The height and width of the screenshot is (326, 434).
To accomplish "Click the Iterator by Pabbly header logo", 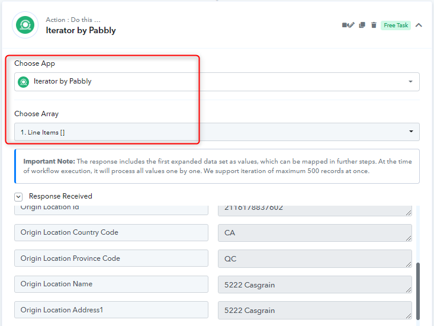I will (25, 25).
